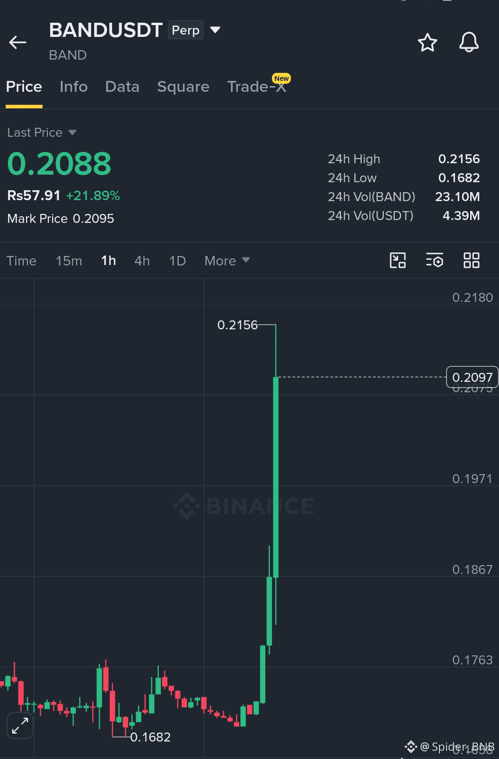Tap the back arrow icon

18,43
